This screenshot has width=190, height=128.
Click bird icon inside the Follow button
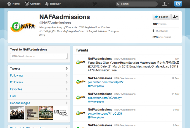point(156,17)
